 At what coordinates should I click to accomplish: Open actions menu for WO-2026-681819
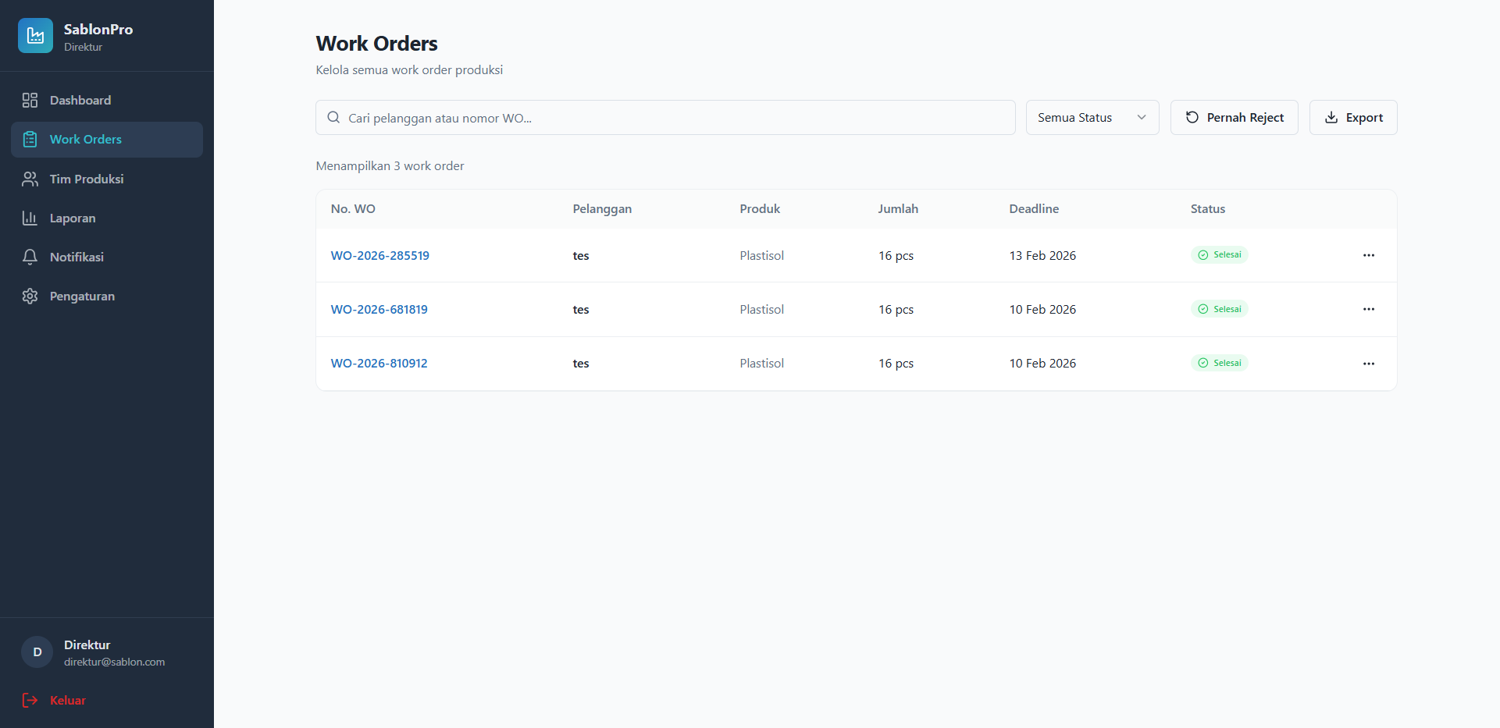click(x=1369, y=309)
